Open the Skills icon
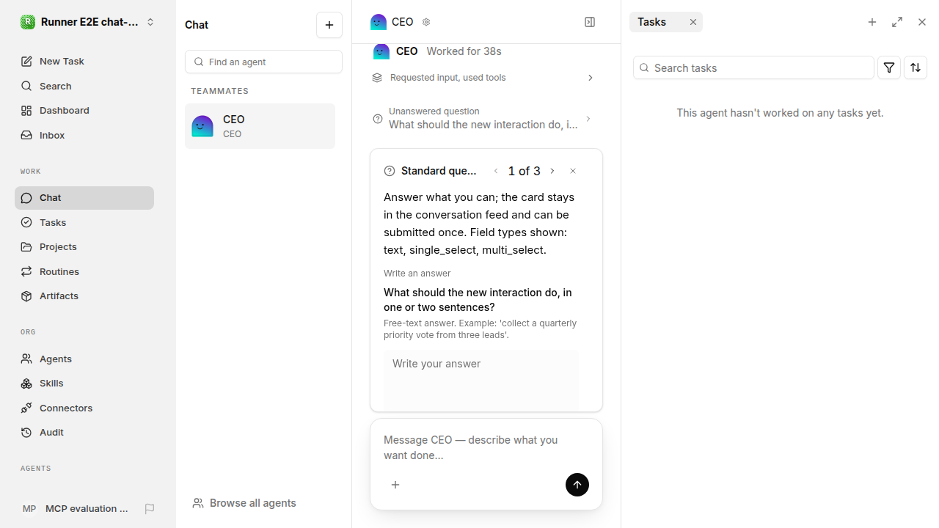The width and height of the screenshot is (939, 528). 26,383
